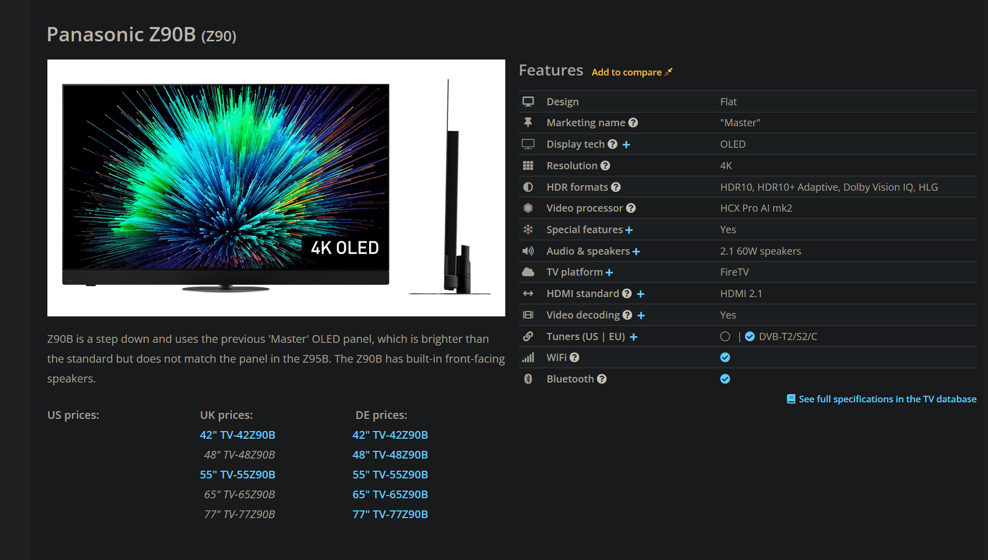This screenshot has height=560, width=988.
Task: Open the HDR formats help icon
Action: coord(616,187)
